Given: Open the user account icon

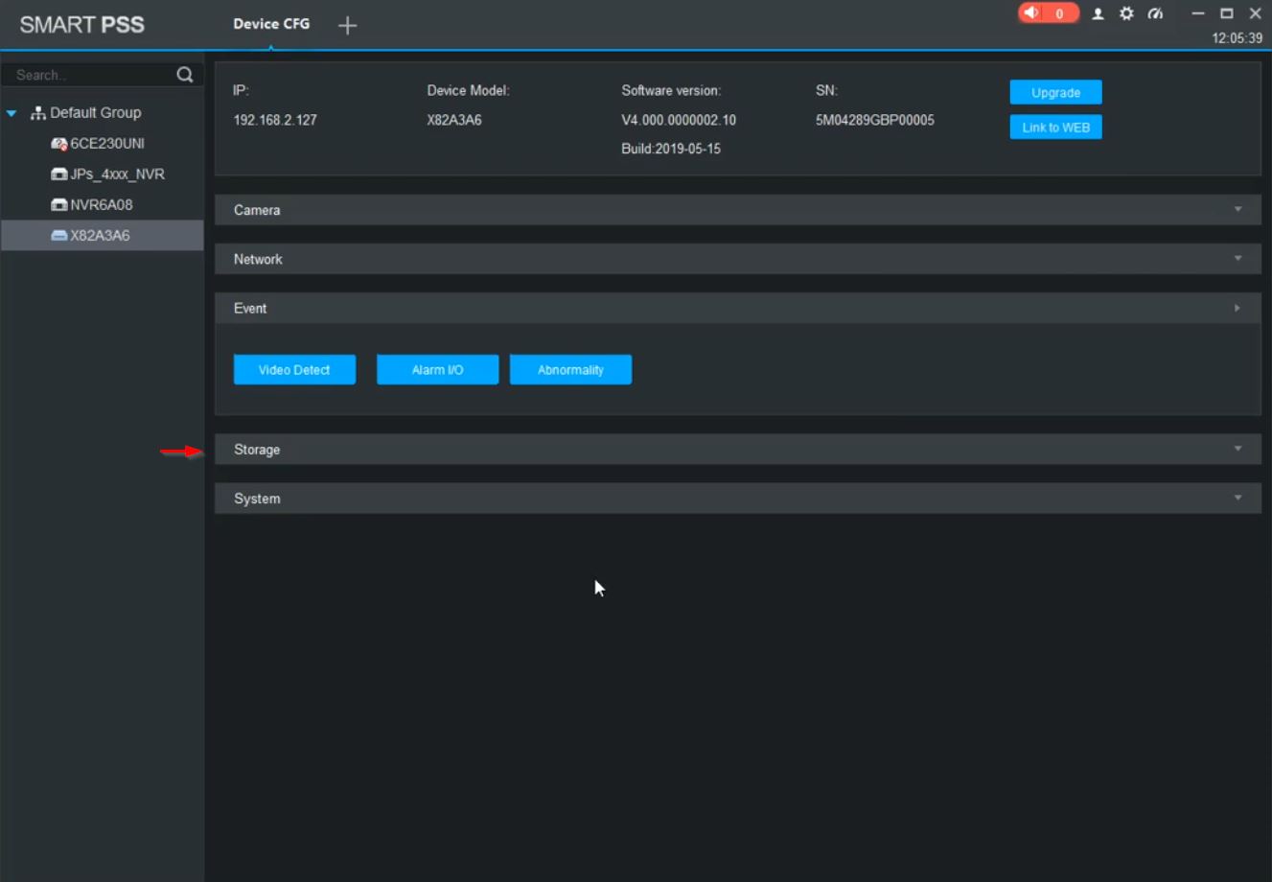Looking at the screenshot, I should point(1098,13).
